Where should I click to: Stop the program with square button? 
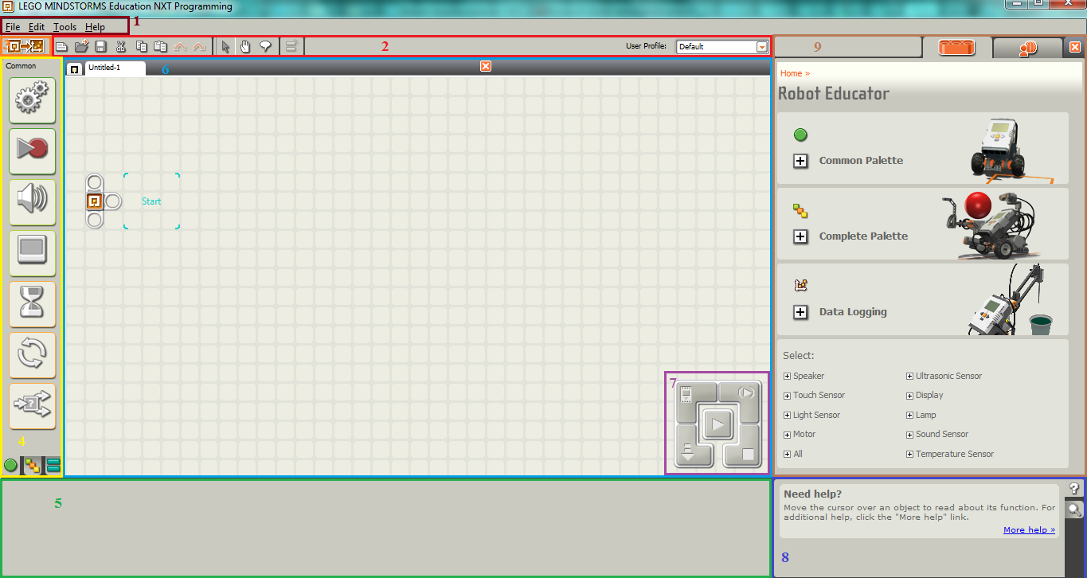tap(747, 453)
